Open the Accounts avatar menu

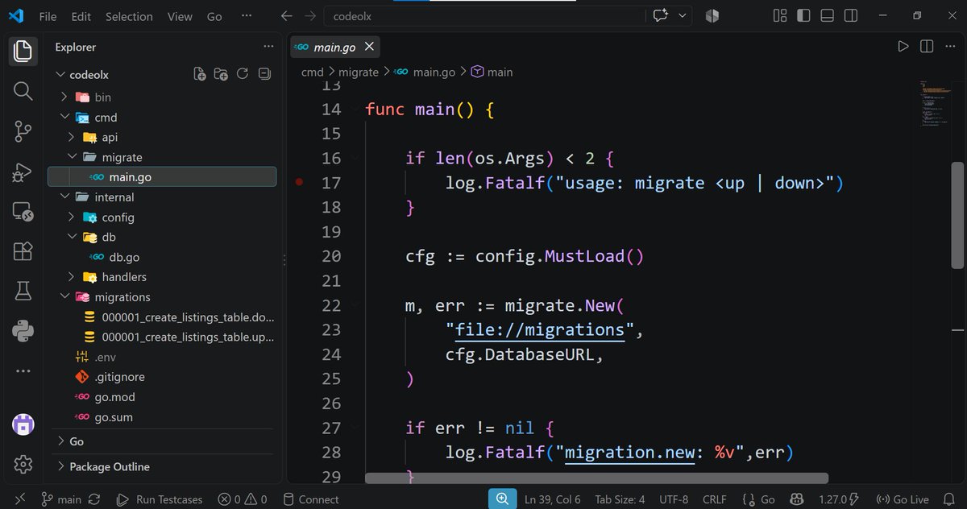tap(23, 423)
